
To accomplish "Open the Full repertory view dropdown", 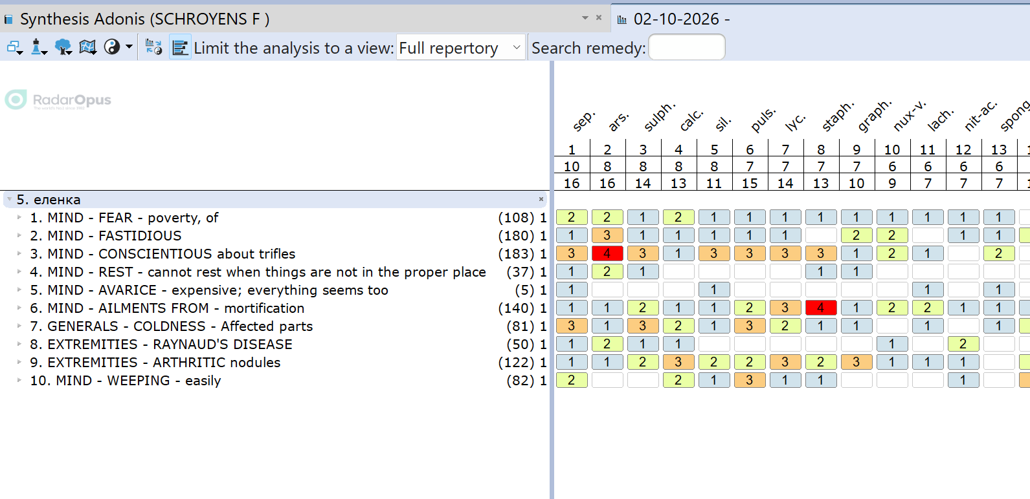I will tap(461, 47).
